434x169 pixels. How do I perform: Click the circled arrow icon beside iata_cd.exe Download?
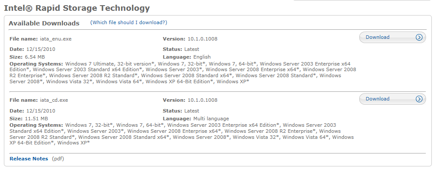pyautogui.click(x=419, y=99)
